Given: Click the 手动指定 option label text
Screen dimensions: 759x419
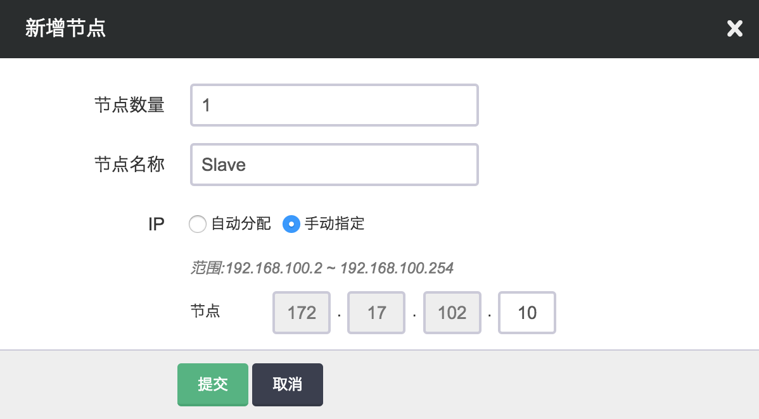Looking at the screenshot, I should coord(335,223).
